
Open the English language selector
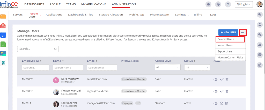point(244,4)
